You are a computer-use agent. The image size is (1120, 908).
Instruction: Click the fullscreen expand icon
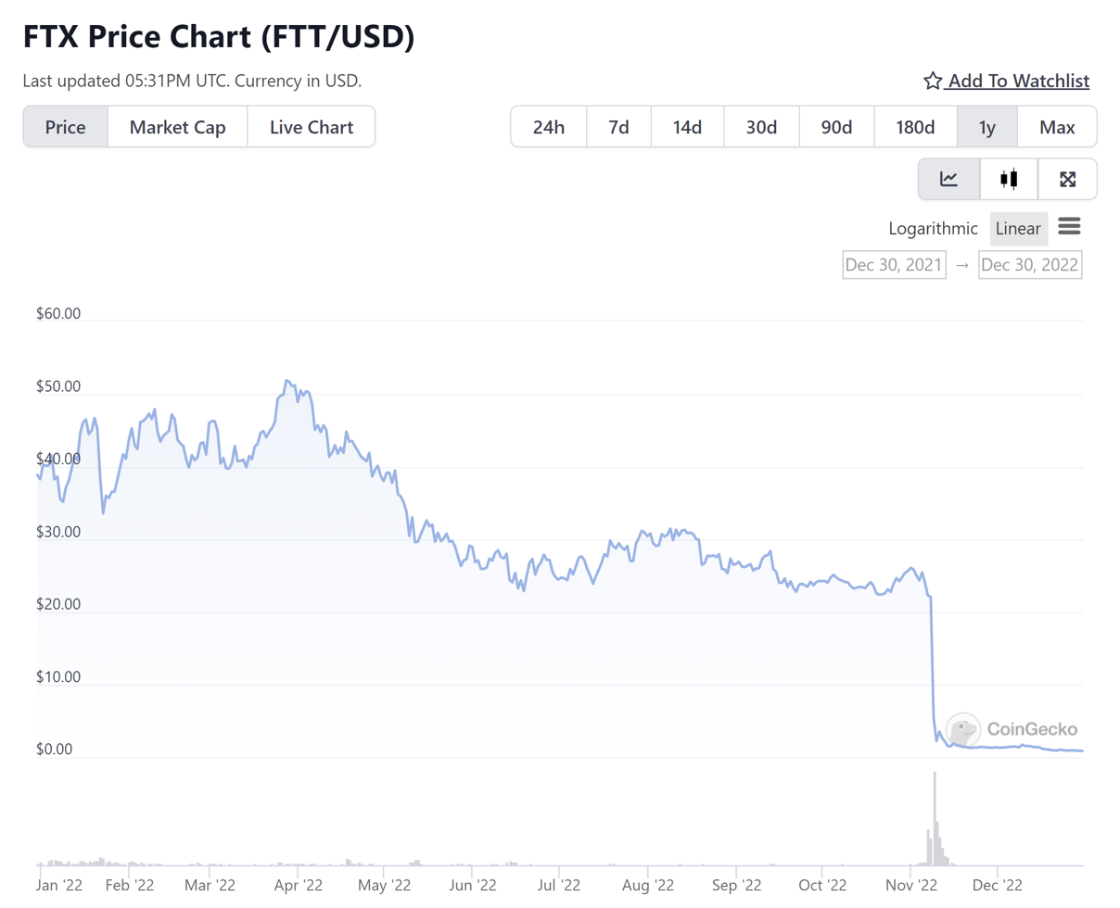[1067, 179]
